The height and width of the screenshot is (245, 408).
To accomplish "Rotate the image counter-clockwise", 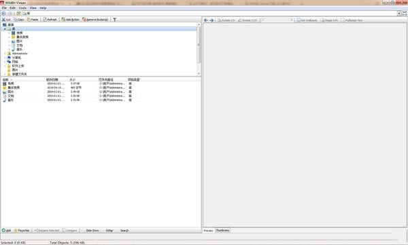I will click(x=248, y=20).
